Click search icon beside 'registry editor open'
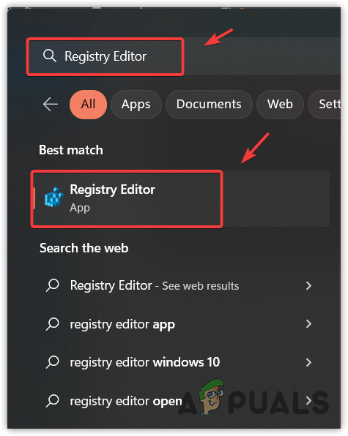This screenshot has width=348, height=436. [x=52, y=401]
